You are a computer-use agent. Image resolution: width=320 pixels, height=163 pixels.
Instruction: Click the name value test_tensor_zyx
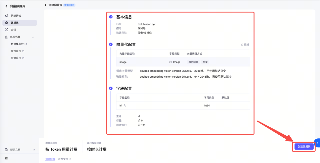coord(146,24)
